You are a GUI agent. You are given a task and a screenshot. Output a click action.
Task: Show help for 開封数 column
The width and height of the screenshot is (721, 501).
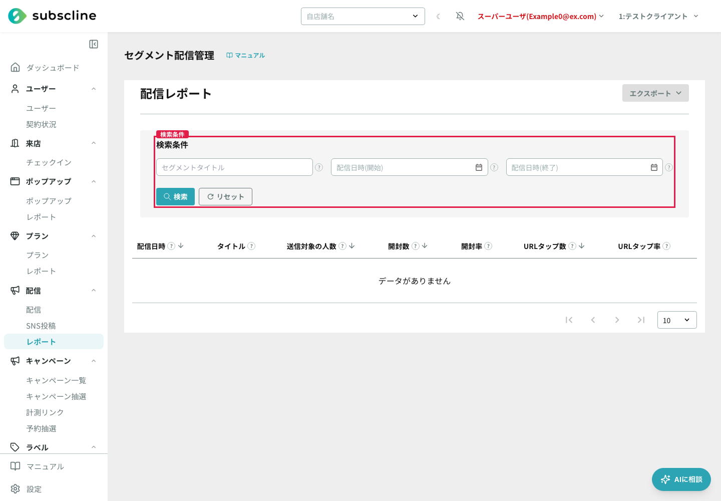[x=415, y=246]
